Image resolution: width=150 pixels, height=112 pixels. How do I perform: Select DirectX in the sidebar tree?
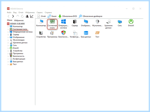pos(14,48)
